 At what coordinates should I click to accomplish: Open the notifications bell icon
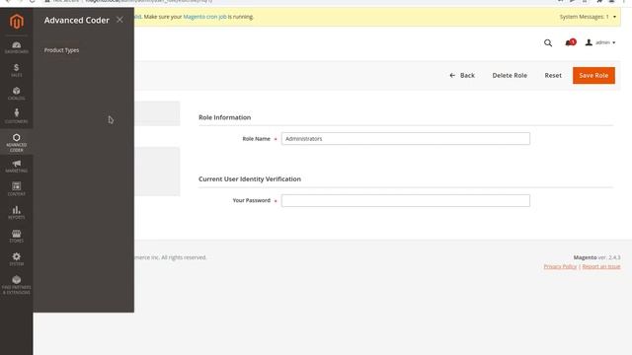point(570,42)
